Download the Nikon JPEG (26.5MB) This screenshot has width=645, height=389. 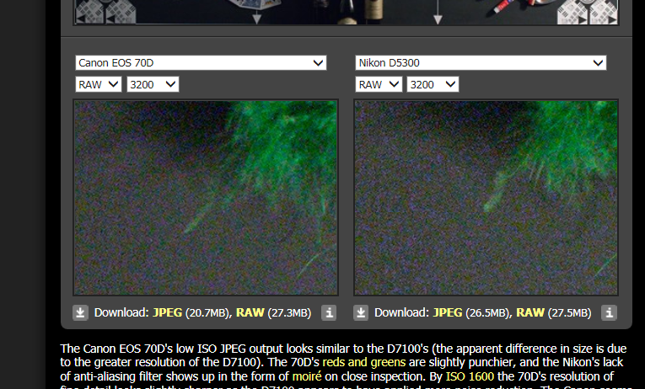448,312
